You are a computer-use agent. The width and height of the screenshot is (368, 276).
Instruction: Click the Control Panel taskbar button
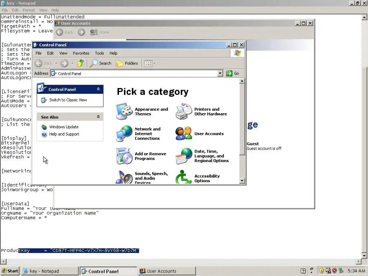[x=108, y=271]
